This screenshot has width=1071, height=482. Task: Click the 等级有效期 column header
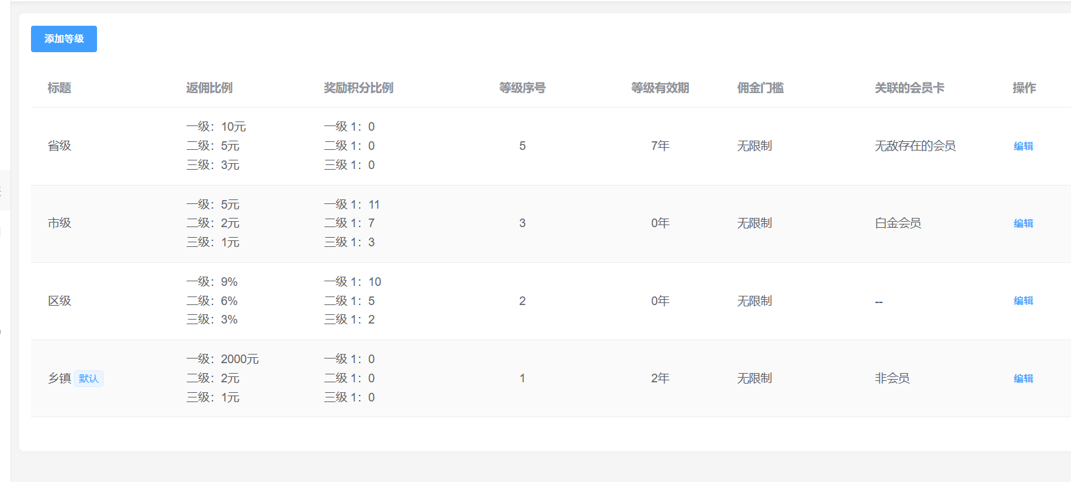click(660, 88)
